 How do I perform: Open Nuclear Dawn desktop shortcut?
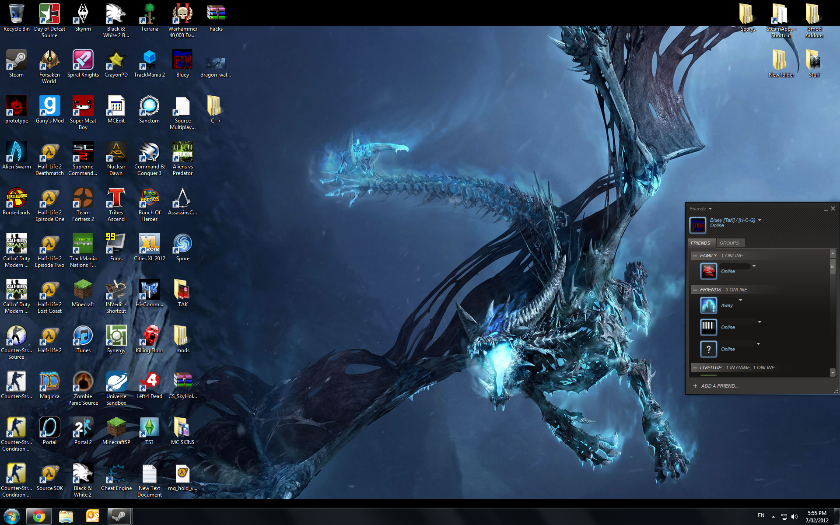click(116, 158)
